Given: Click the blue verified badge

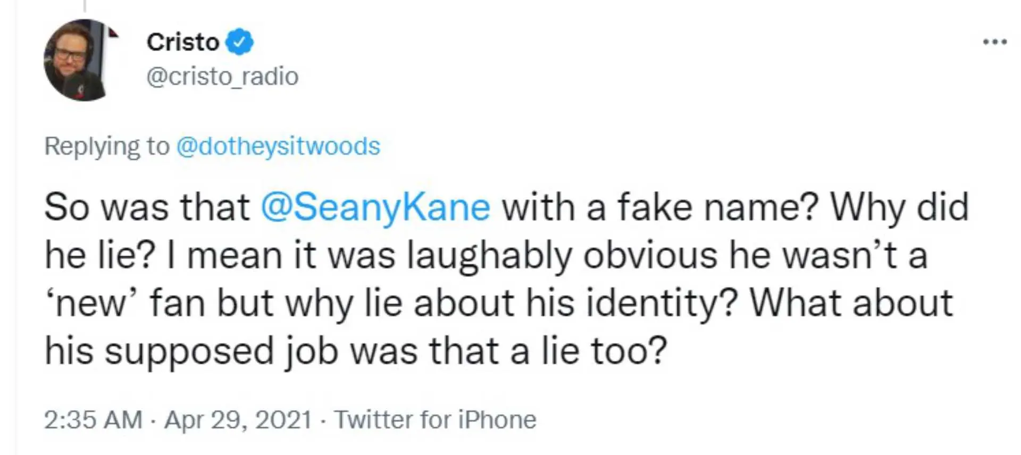Looking at the screenshot, I should [x=239, y=42].
